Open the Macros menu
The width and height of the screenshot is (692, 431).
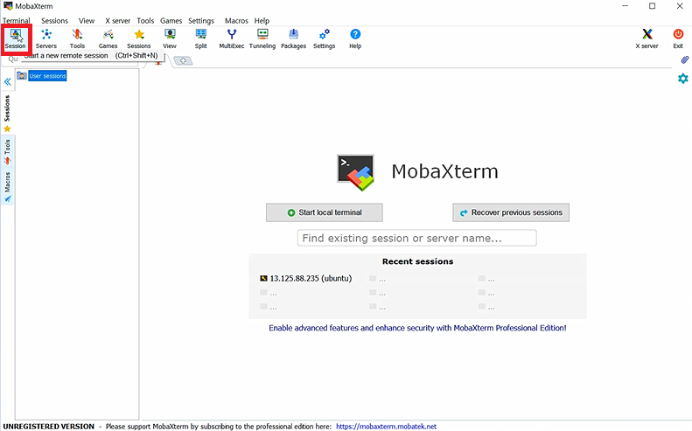pyautogui.click(x=236, y=21)
